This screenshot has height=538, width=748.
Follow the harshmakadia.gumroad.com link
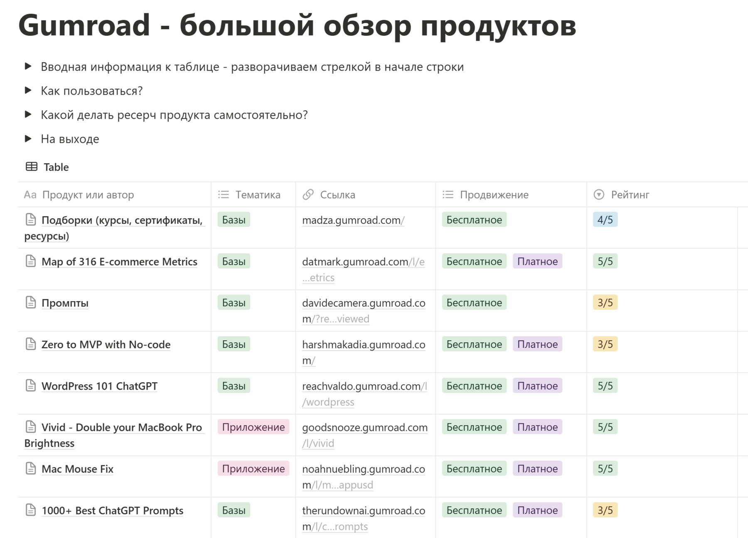(364, 352)
